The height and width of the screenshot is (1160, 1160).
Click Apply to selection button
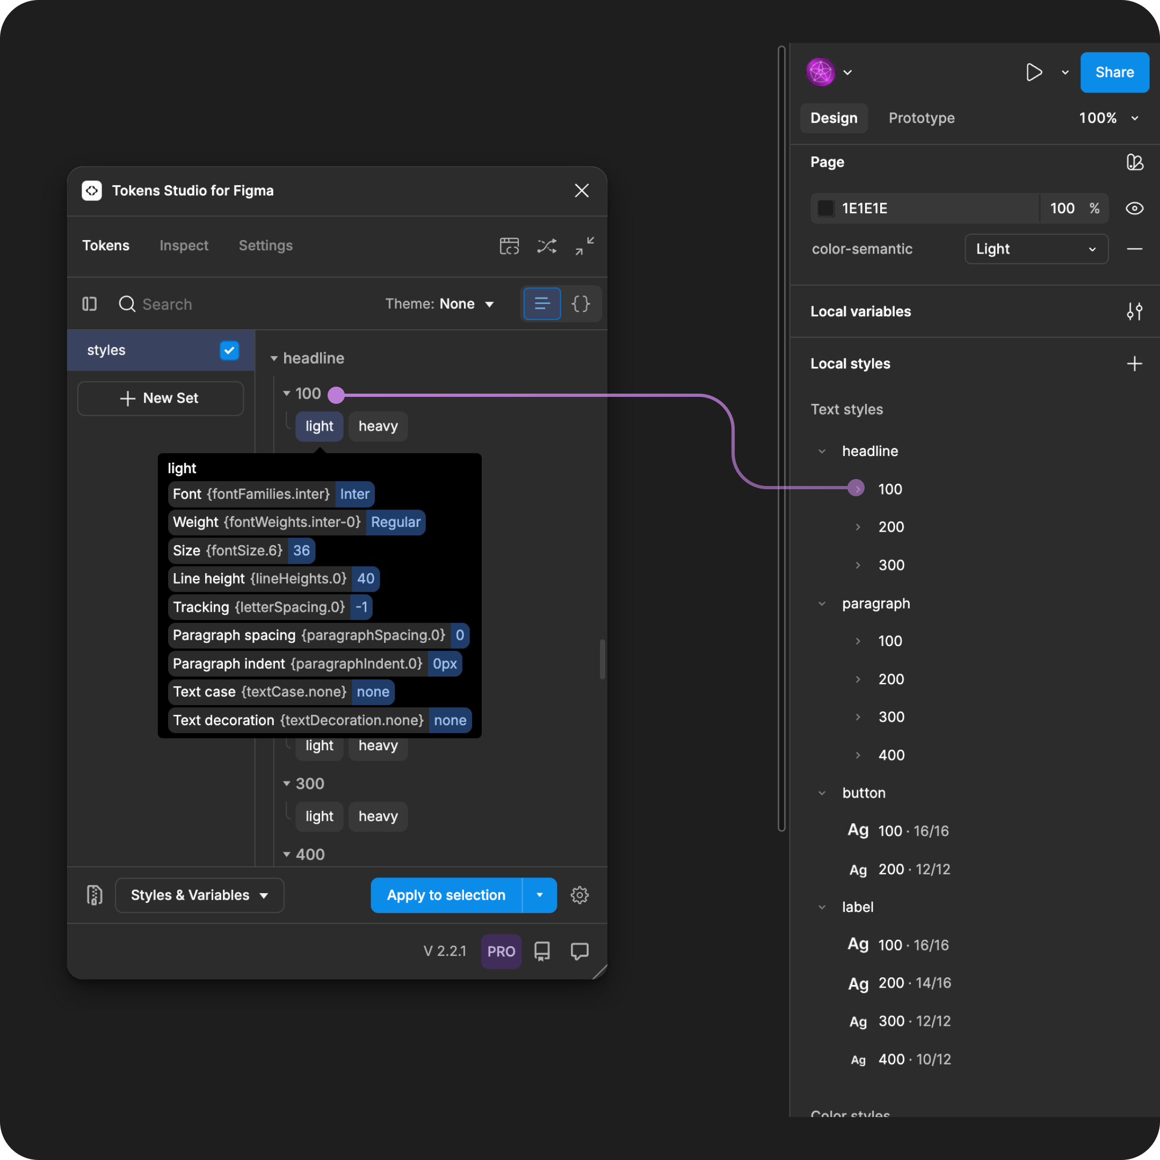click(446, 895)
